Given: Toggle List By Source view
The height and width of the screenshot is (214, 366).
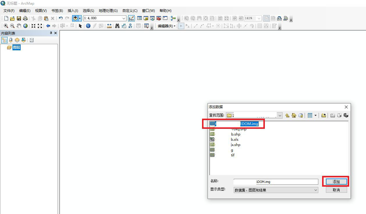Looking at the screenshot, I should pos(11,40).
